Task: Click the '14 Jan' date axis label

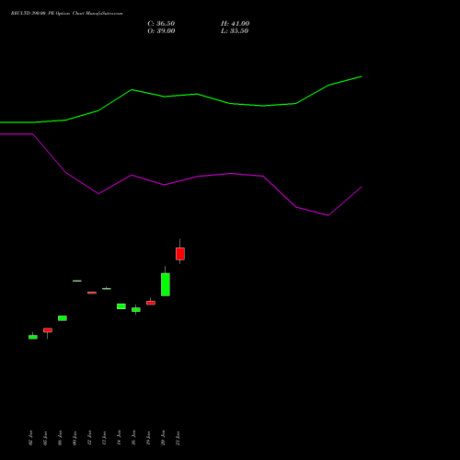Action: pyautogui.click(x=119, y=438)
